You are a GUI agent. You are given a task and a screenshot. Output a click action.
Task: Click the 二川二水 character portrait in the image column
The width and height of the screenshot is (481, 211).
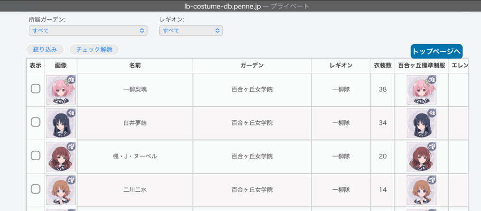[61, 189]
